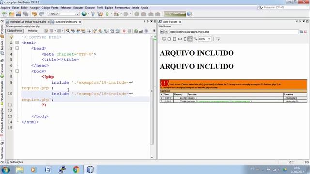Click the Profile Project toolbar icon
Screen dimensions: 310x174
tap(126, 14)
